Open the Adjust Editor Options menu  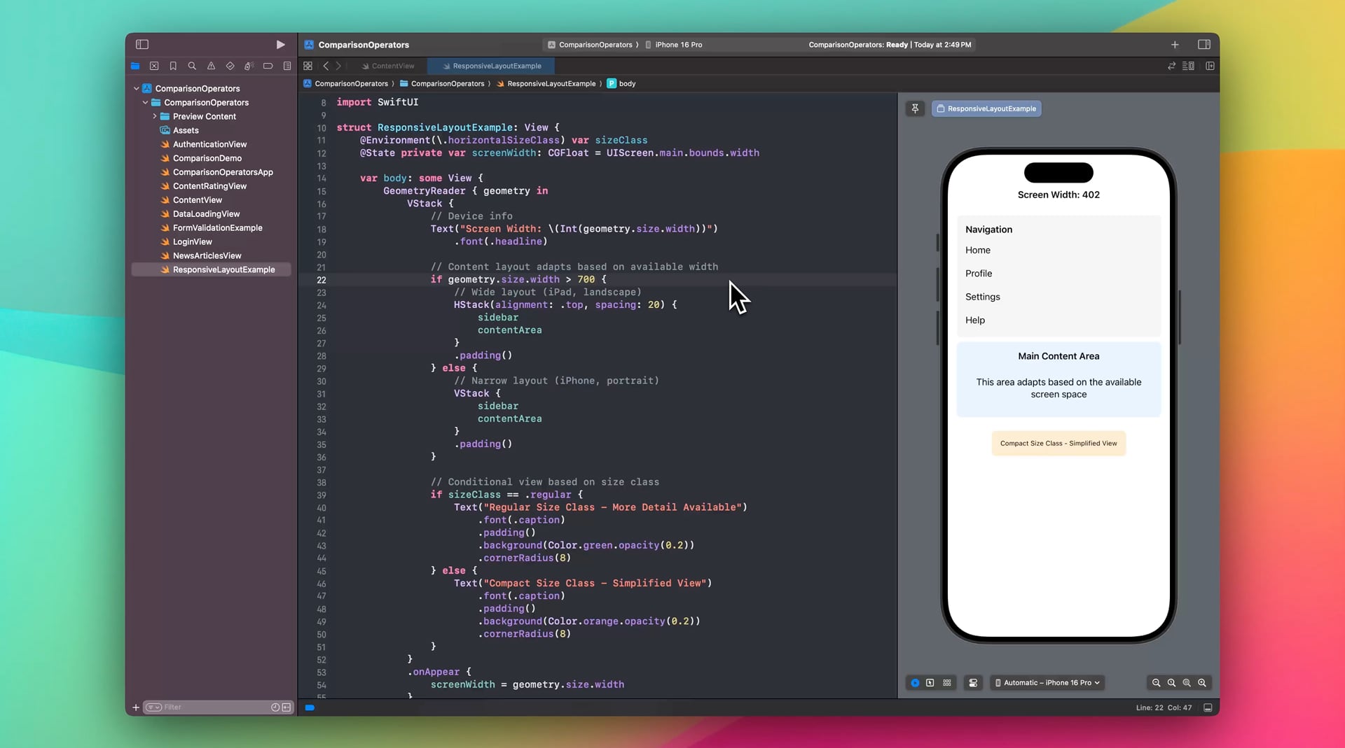click(1188, 66)
